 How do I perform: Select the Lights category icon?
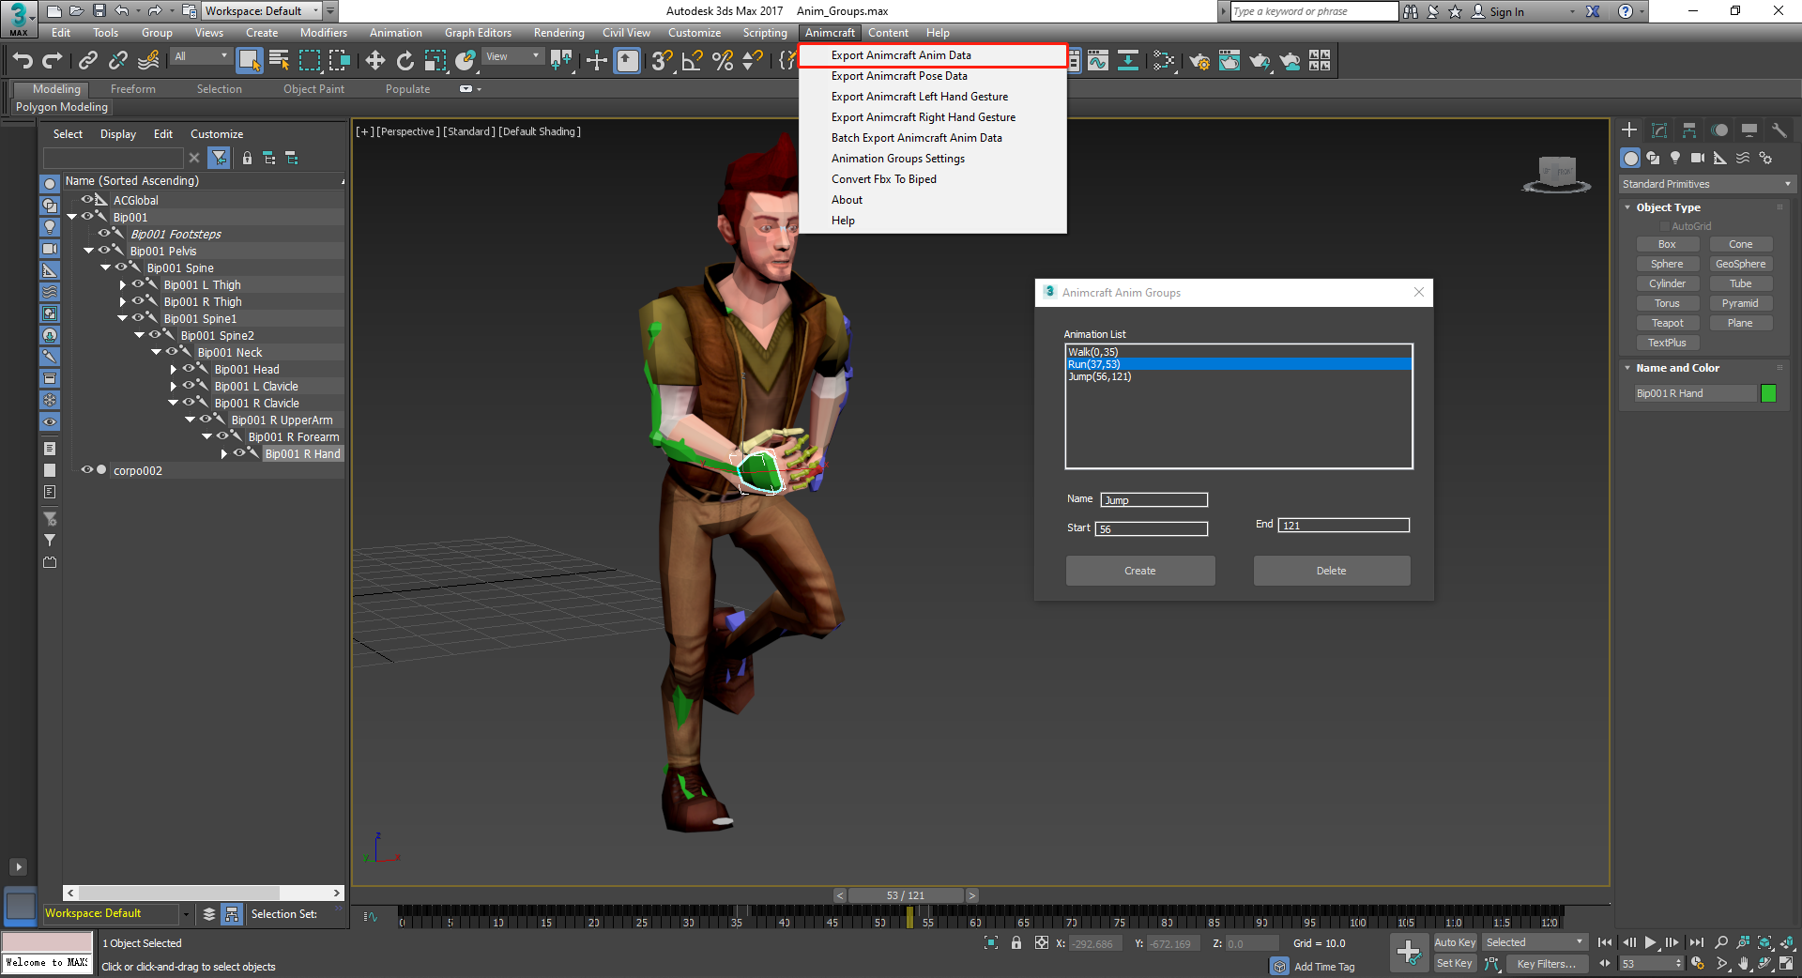1675,158
